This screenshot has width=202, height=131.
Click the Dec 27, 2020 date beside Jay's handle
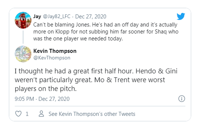(91, 16)
